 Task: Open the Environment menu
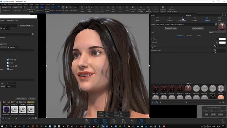point(12,4)
